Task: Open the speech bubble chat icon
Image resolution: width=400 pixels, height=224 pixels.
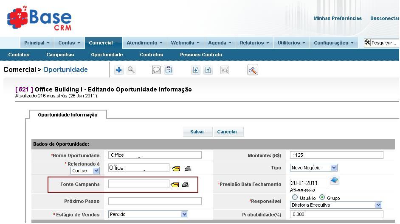Action: point(156,70)
